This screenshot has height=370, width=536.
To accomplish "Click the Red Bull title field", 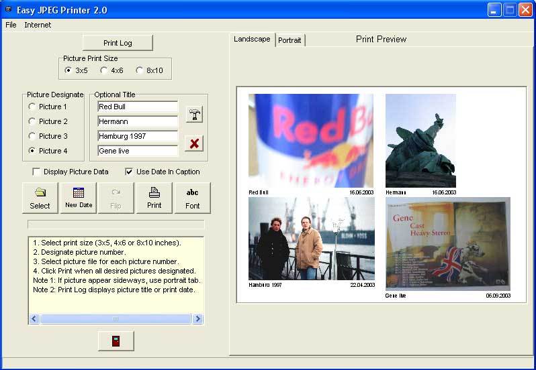I will (x=138, y=107).
